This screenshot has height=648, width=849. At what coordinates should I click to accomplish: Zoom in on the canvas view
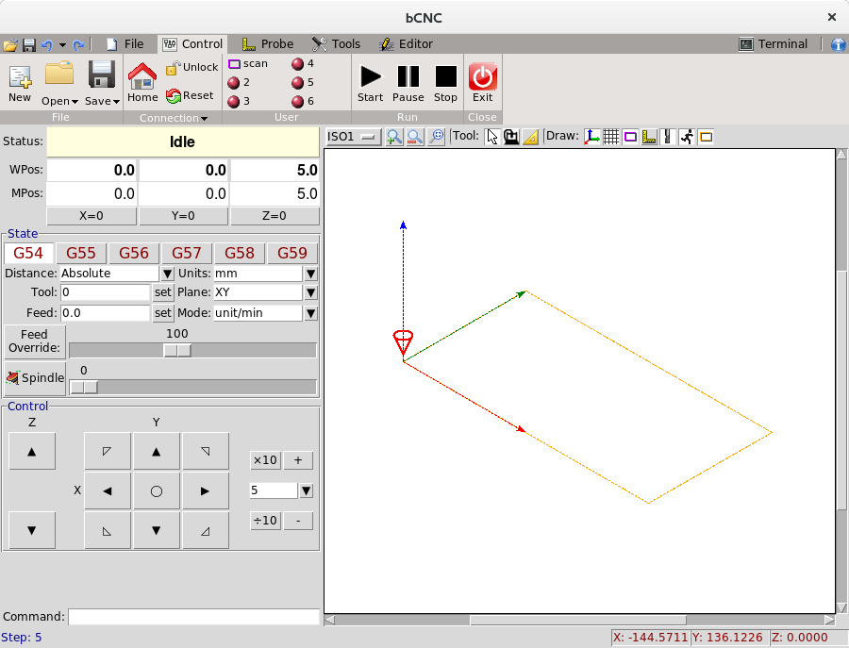[394, 137]
